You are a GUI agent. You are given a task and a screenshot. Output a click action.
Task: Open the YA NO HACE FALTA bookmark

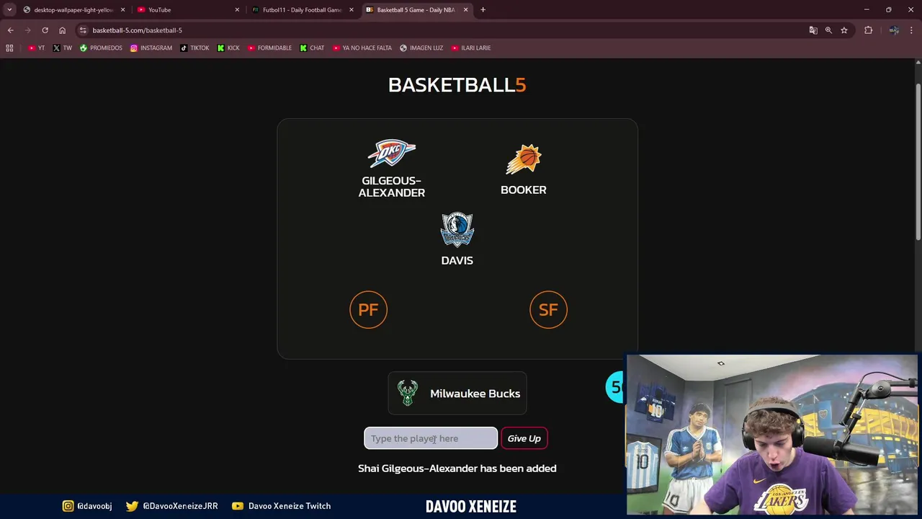pos(362,48)
